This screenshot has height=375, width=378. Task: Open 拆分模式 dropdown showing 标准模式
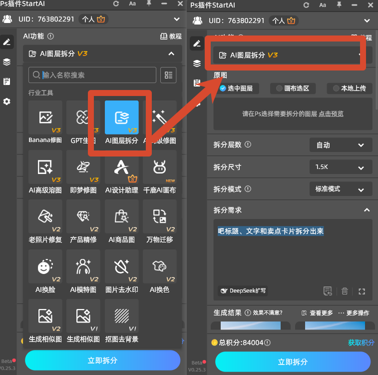coord(341,189)
